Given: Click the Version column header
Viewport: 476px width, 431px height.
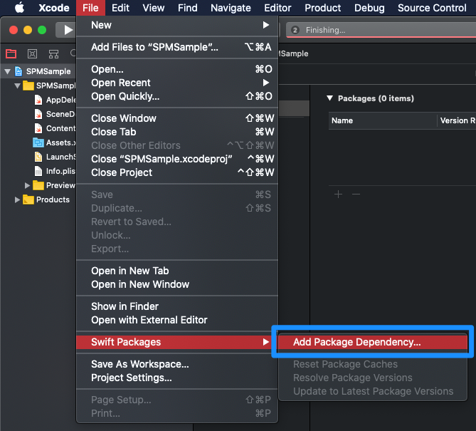Looking at the screenshot, I should [457, 120].
